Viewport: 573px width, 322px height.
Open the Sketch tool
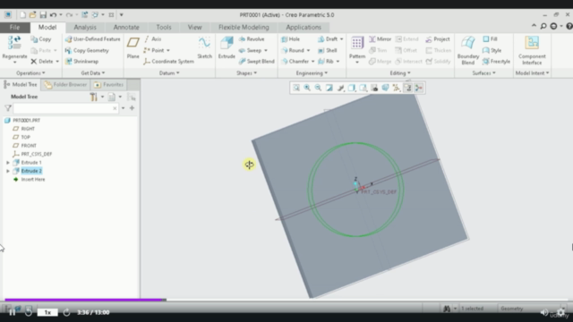[x=204, y=47]
